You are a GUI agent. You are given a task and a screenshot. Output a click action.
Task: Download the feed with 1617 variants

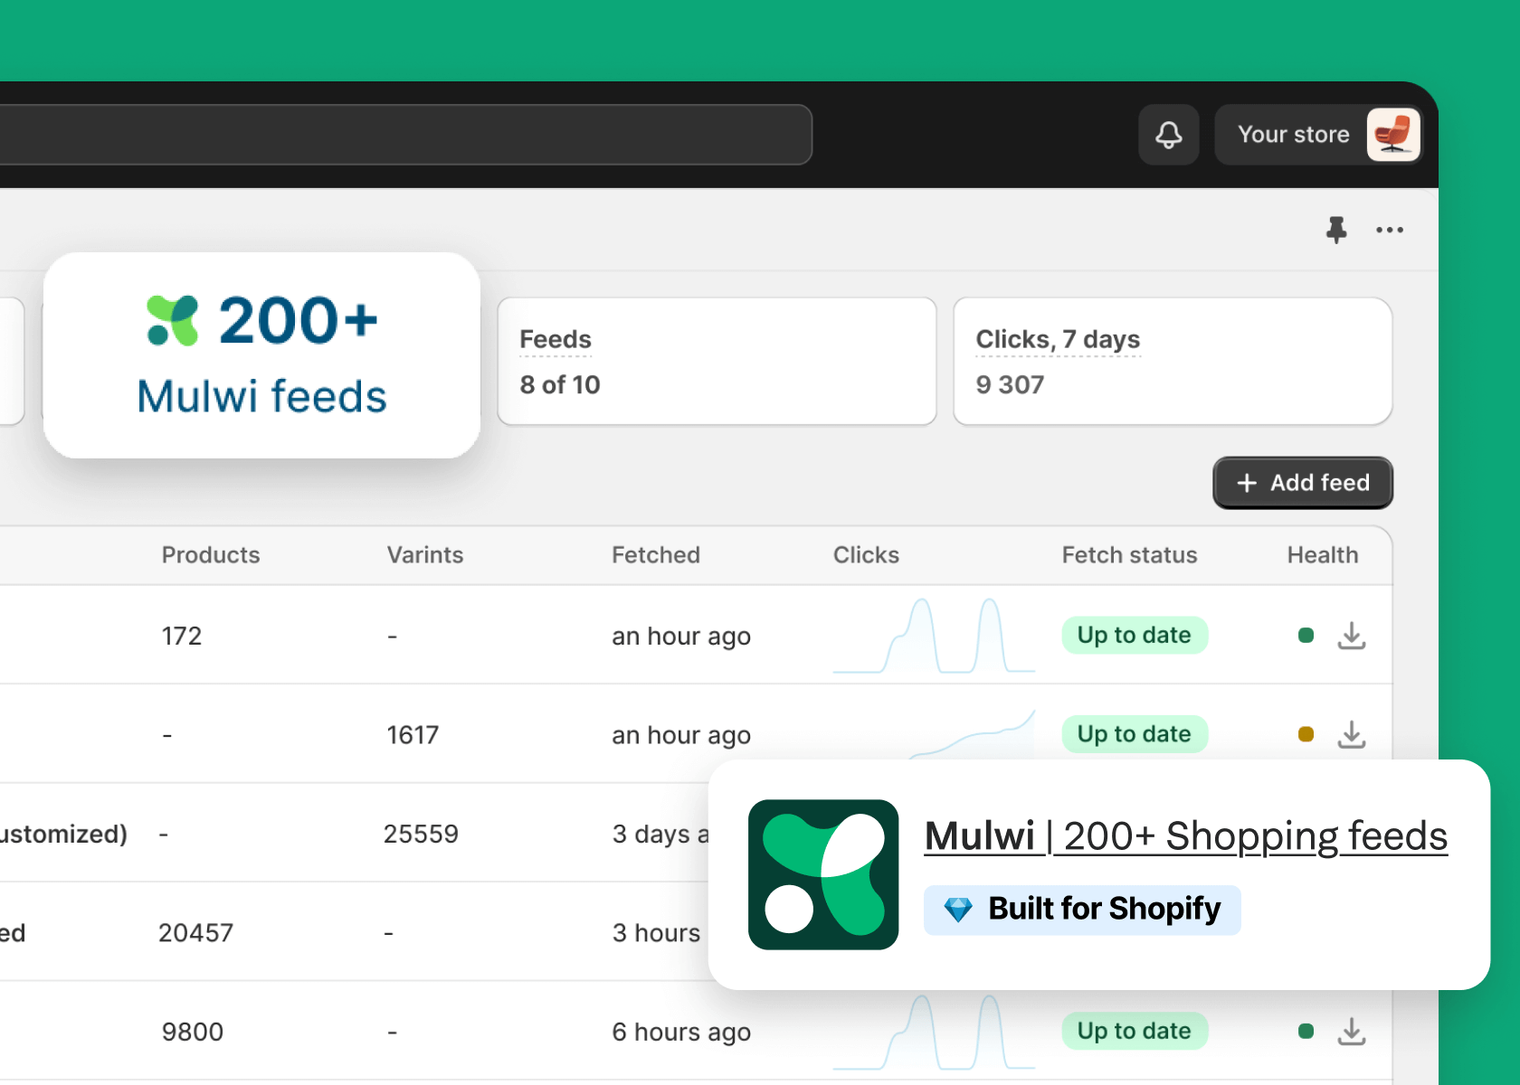[x=1351, y=734]
